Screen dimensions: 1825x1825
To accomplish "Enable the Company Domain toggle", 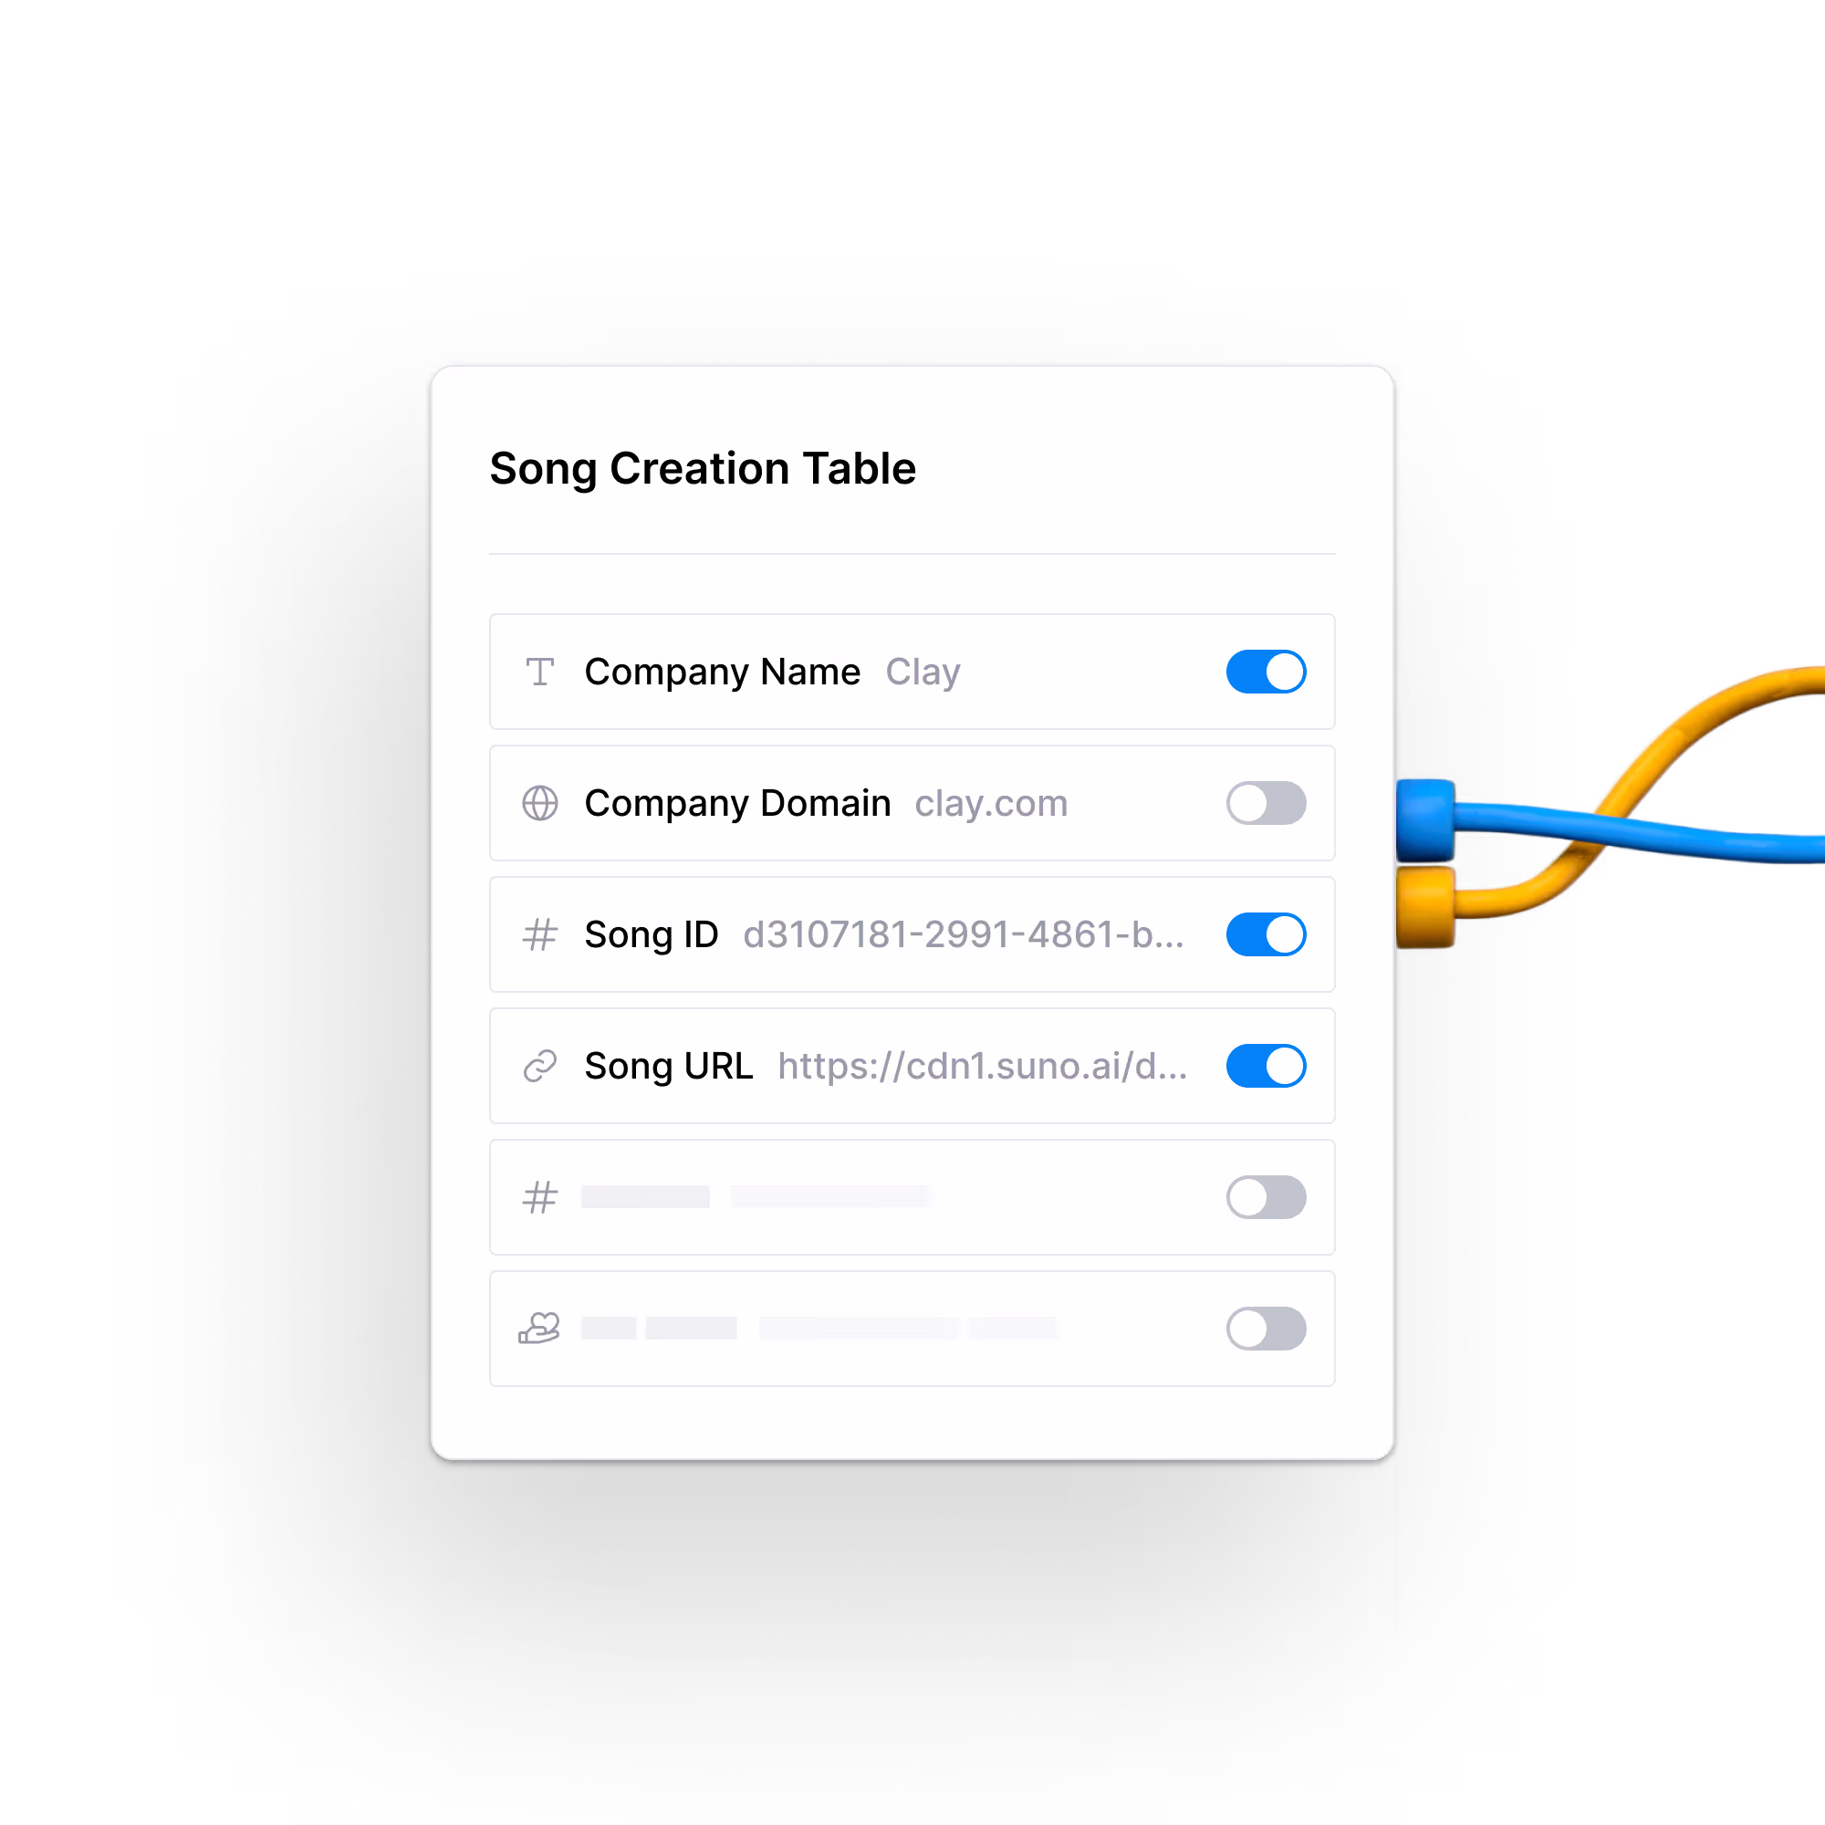I will tap(1266, 803).
